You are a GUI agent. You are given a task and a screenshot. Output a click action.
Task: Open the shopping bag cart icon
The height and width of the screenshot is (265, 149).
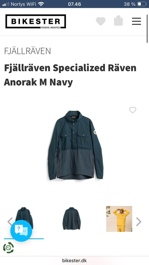coord(118,20)
